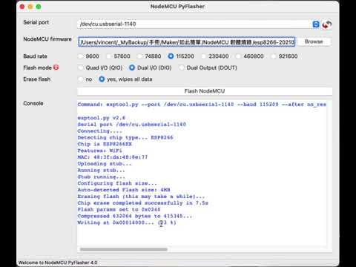The height and width of the screenshot is (267, 356).
Task: Select the 115200 baud rate
Action: pos(171,56)
